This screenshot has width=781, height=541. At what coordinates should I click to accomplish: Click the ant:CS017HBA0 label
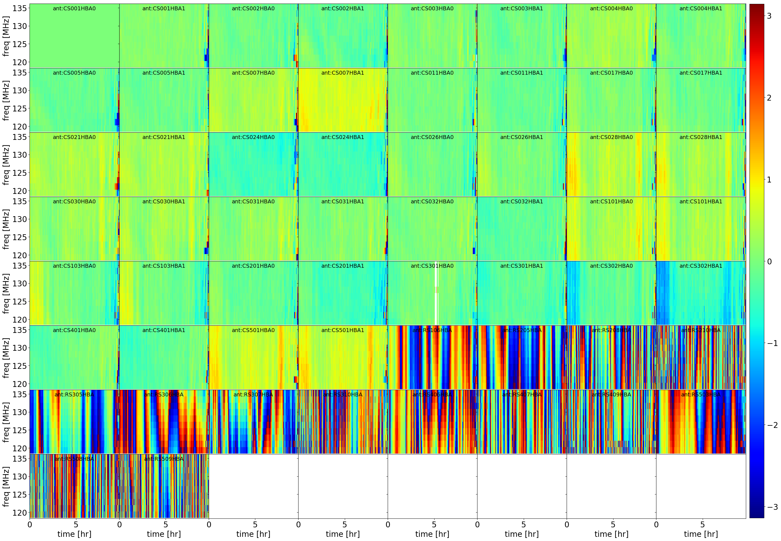612,73
